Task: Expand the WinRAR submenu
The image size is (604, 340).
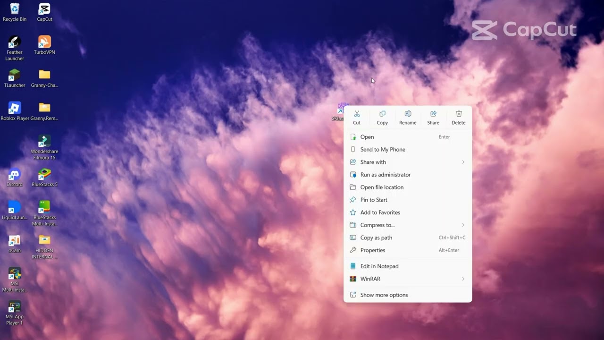Action: pos(408,279)
